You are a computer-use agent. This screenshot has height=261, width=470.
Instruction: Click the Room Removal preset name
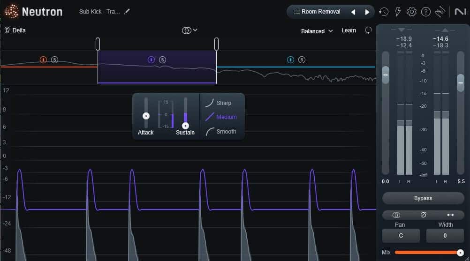(321, 12)
